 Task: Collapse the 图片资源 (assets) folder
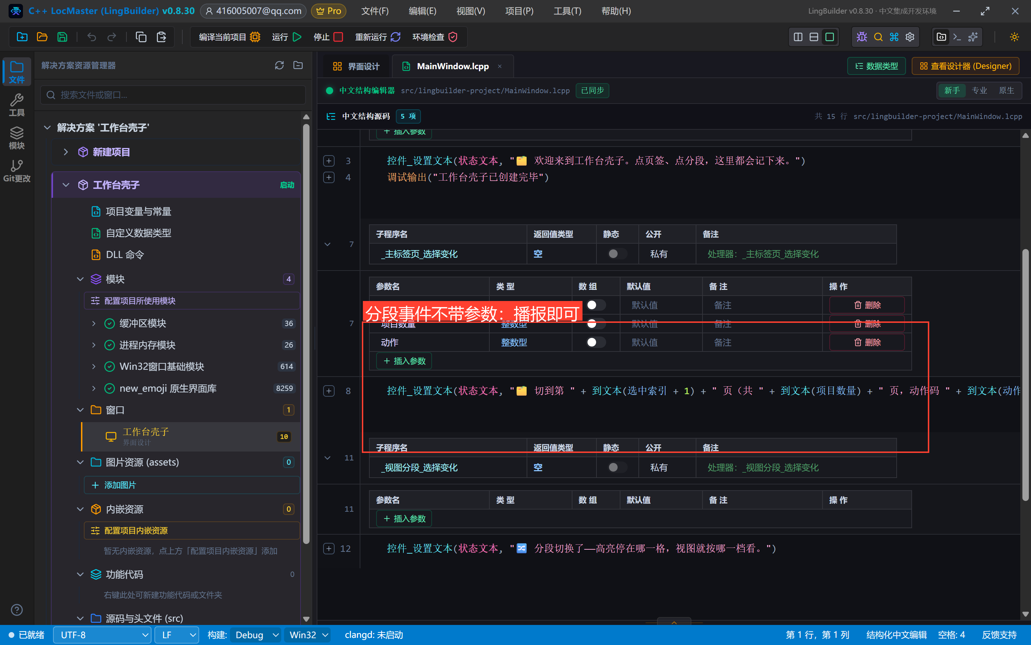(80, 462)
